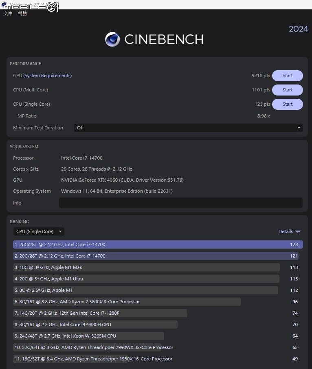Click the Cinebench logo icon
The image size is (312, 369).
pyautogui.click(x=112, y=39)
